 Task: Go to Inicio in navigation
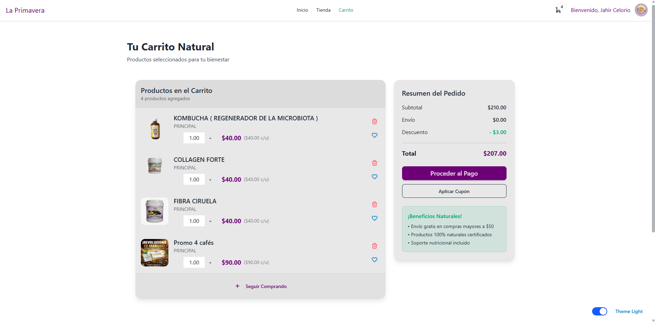pos(302,10)
